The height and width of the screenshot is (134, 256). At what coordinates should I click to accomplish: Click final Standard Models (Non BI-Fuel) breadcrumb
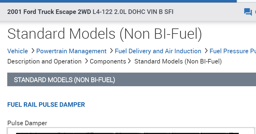pyautogui.click(x=178, y=61)
